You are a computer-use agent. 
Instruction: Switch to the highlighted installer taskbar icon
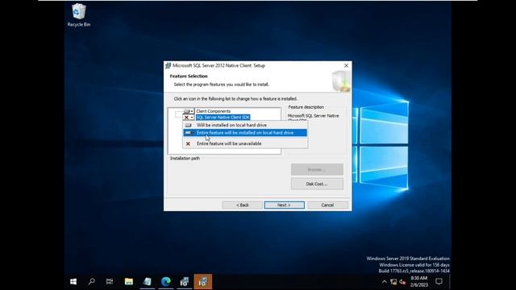(203, 282)
